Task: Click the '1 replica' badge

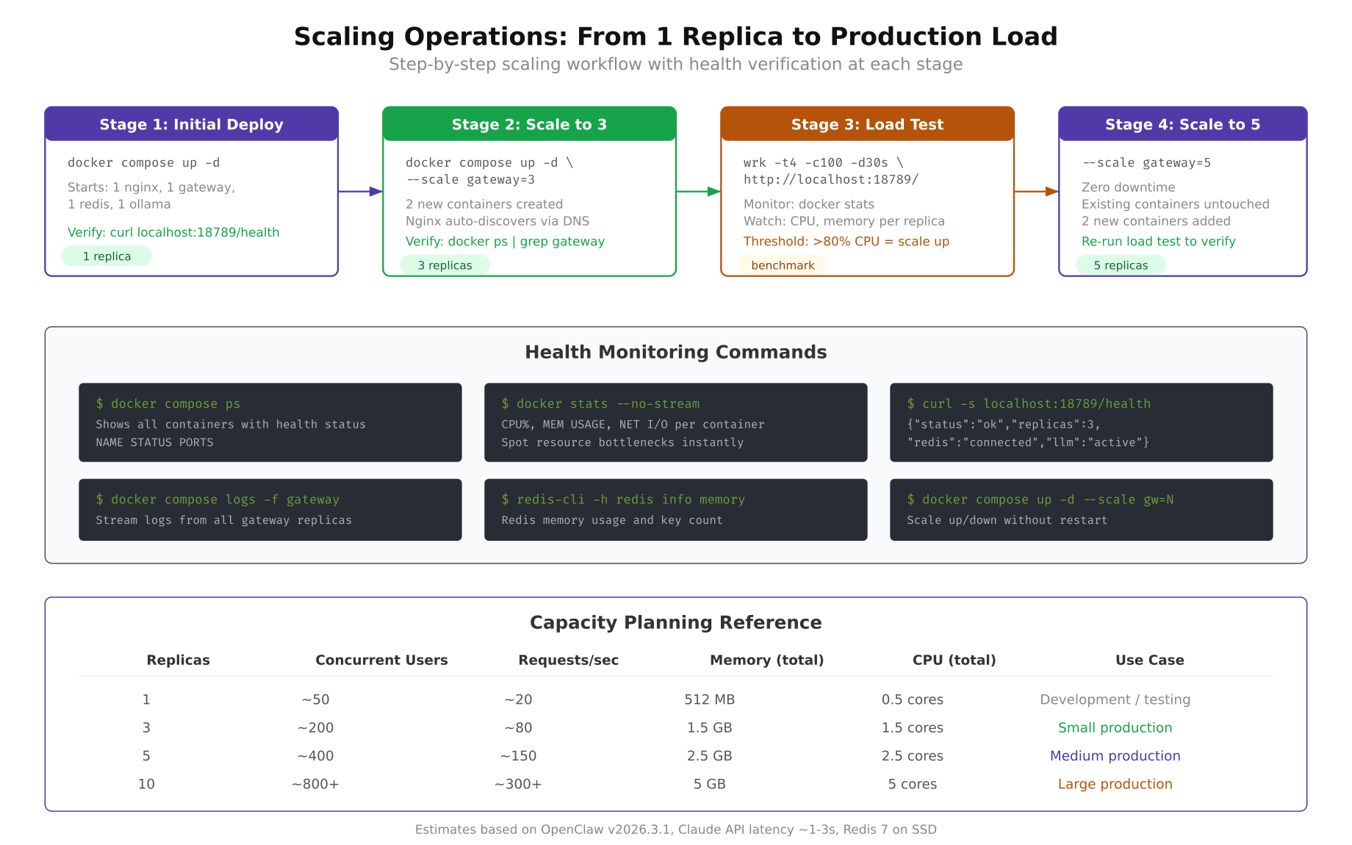Action: 107,256
